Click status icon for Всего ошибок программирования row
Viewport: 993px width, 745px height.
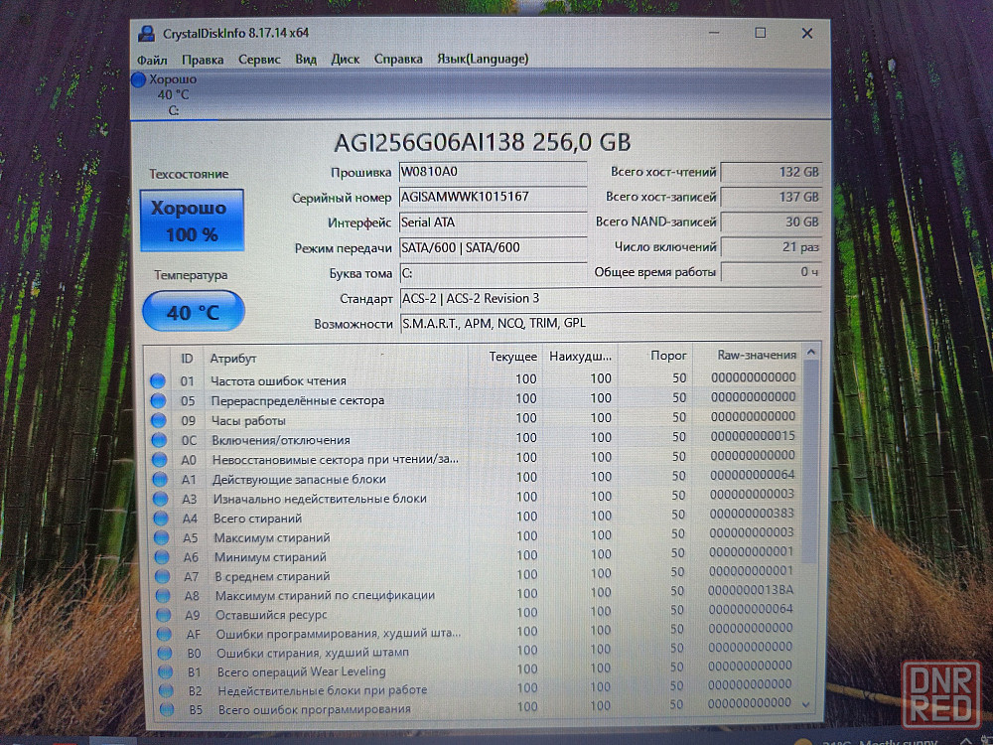click(167, 709)
